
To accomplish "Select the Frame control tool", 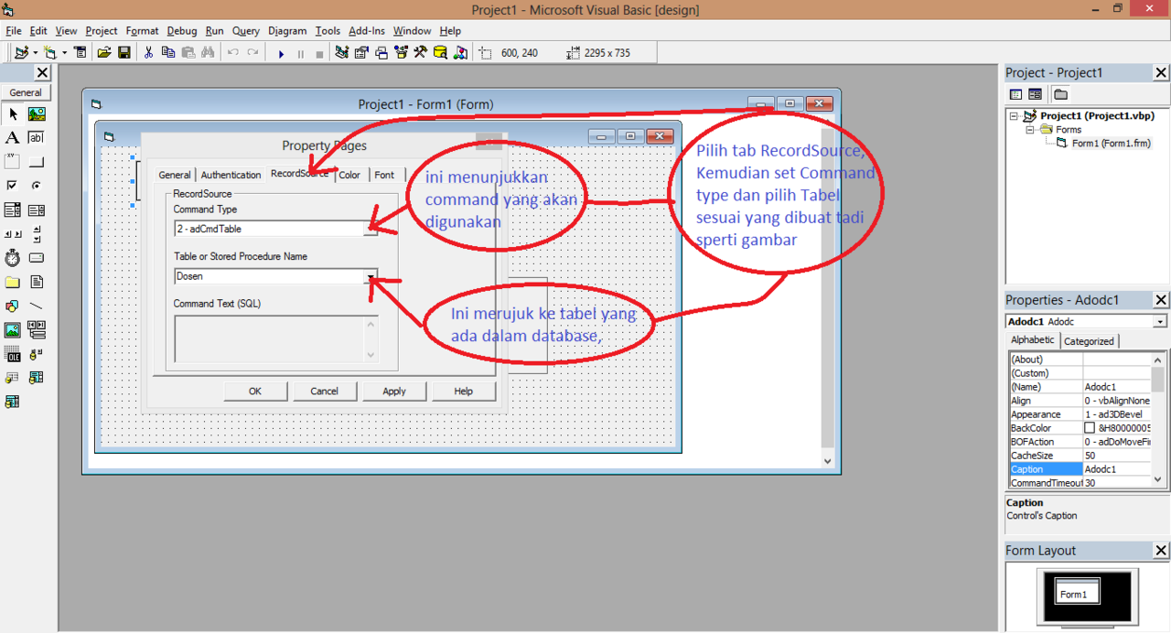I will coord(13,162).
